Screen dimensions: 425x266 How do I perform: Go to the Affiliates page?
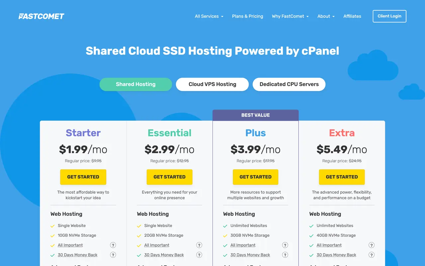point(352,16)
